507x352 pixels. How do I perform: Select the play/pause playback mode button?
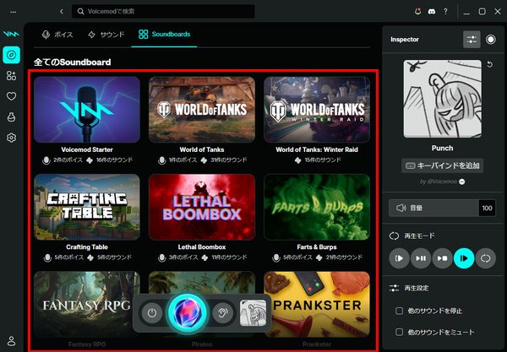pyautogui.click(x=421, y=258)
